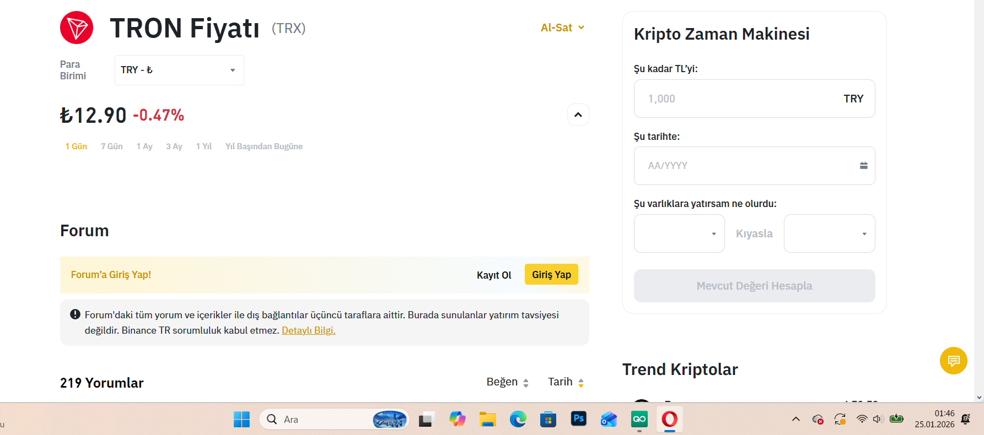Click the TL amount input field
This screenshot has width=984, height=435.
pyautogui.click(x=755, y=99)
